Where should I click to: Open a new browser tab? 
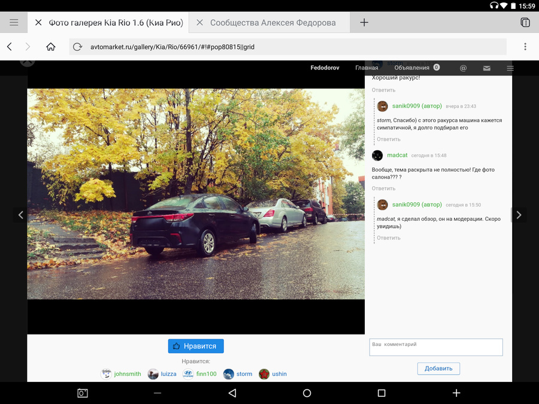click(364, 23)
